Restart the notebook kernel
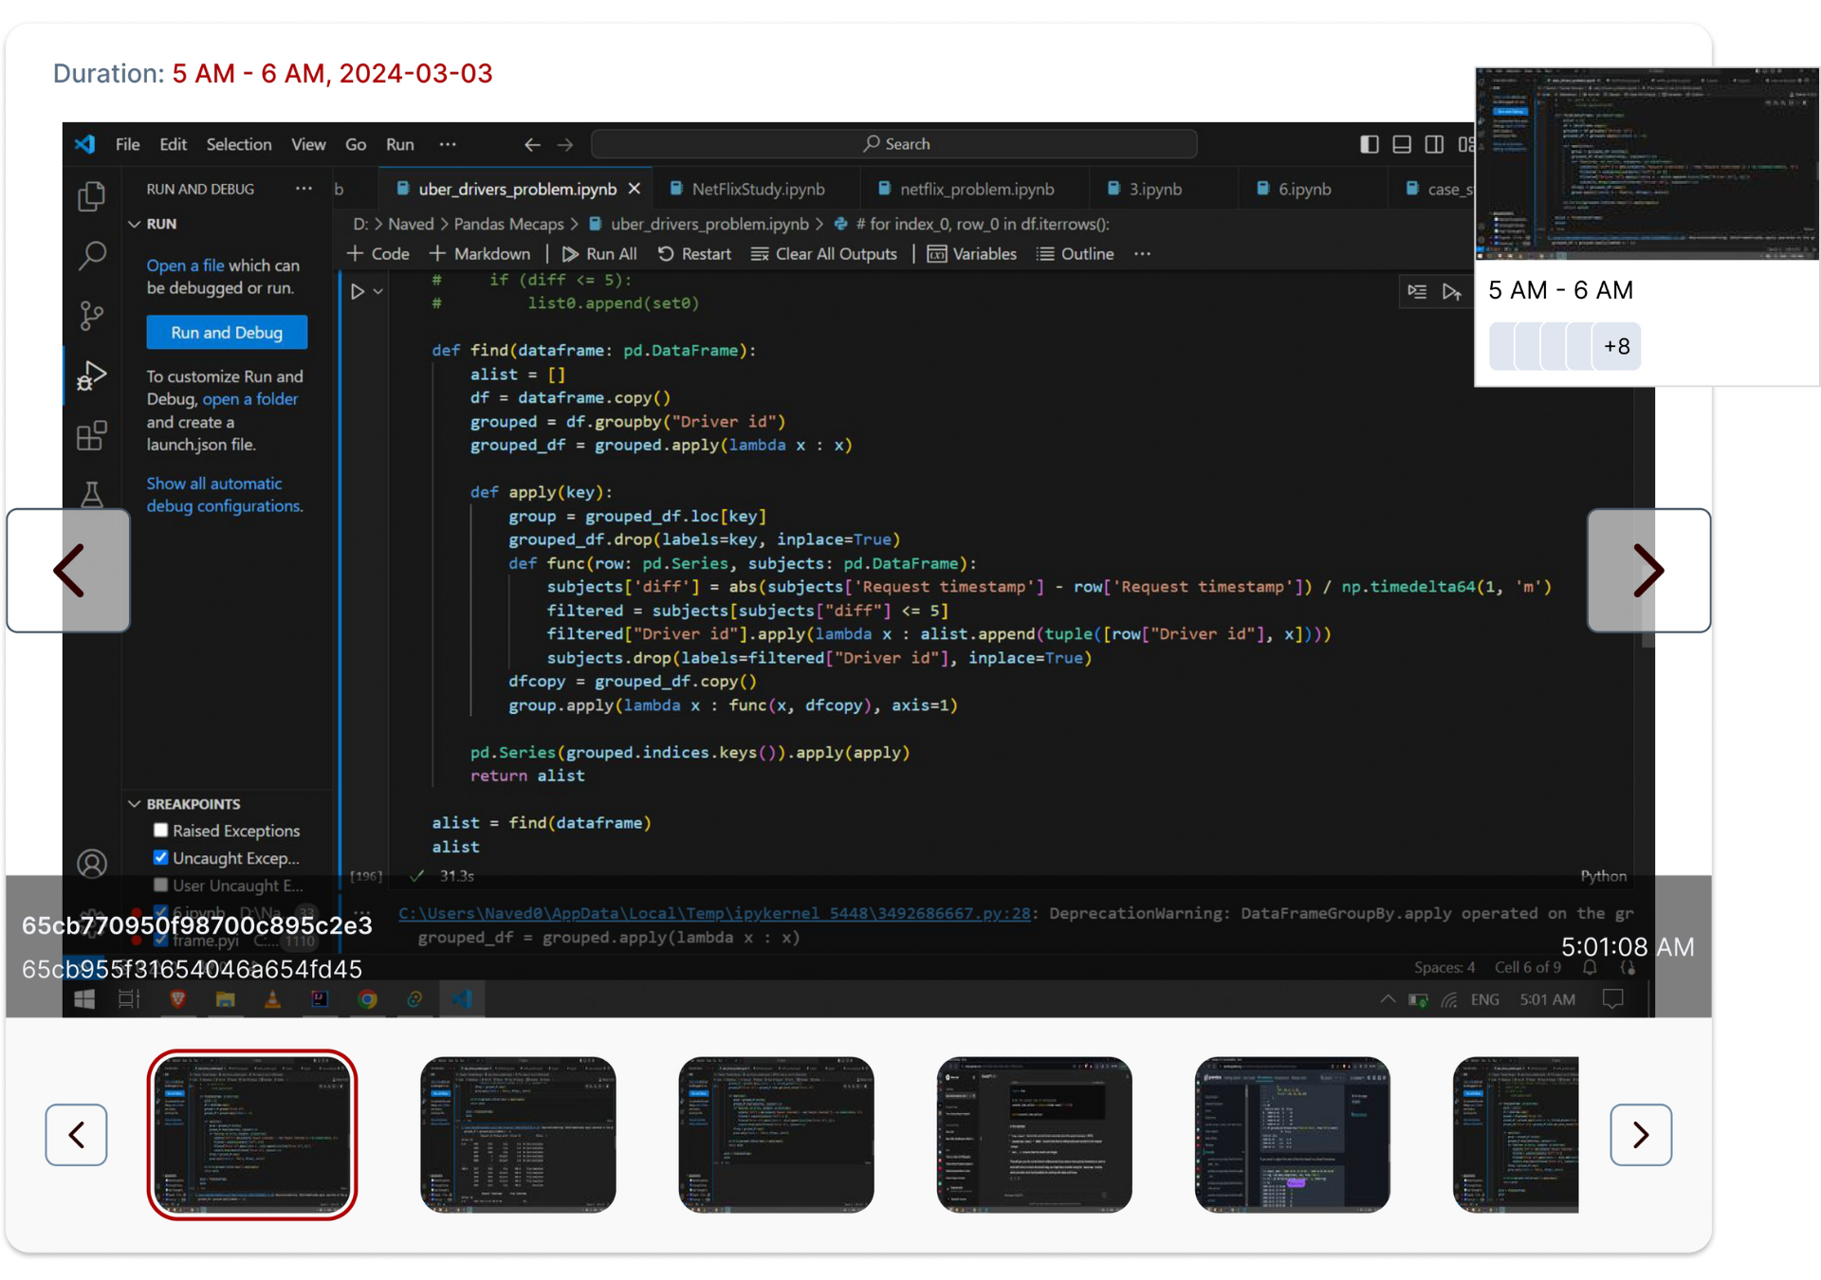 694,254
